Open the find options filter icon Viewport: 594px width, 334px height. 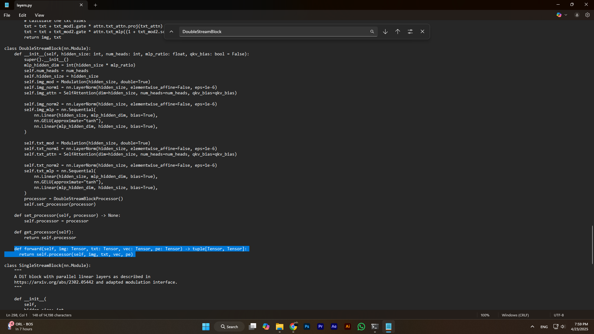click(x=410, y=32)
